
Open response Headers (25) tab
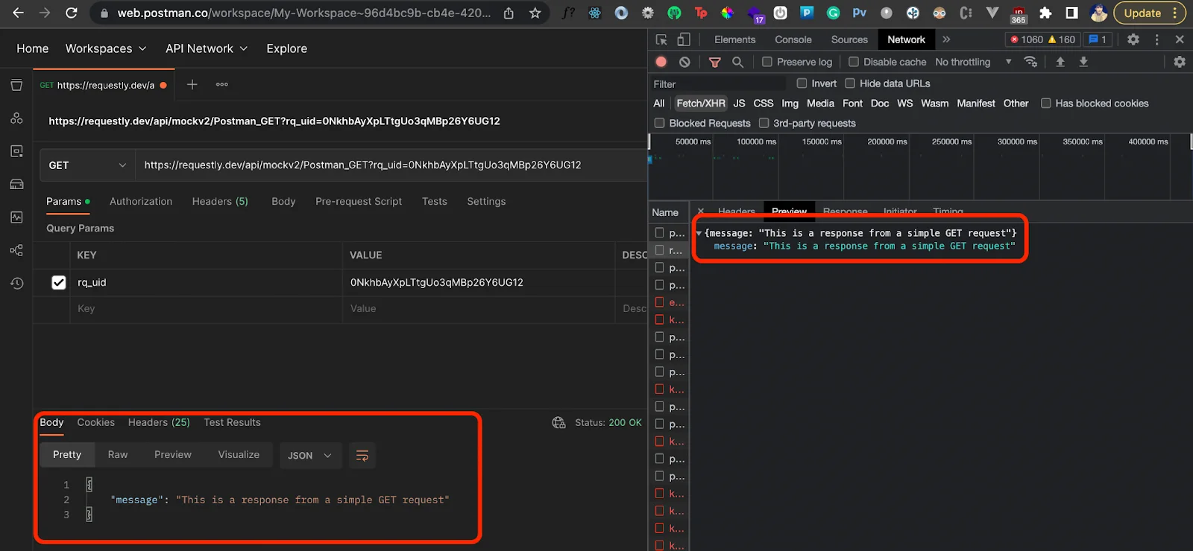point(159,422)
